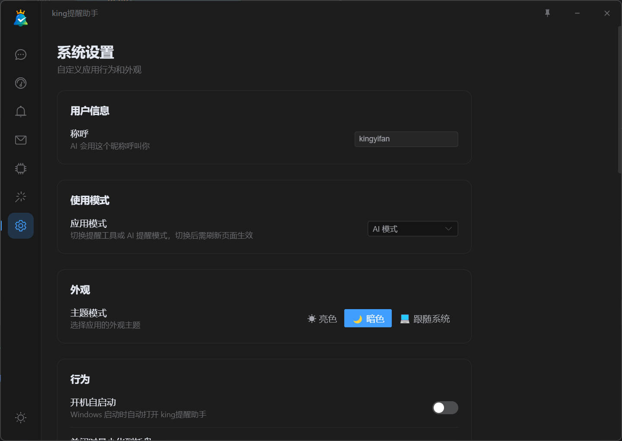Open the dashboard panel

click(x=20, y=83)
